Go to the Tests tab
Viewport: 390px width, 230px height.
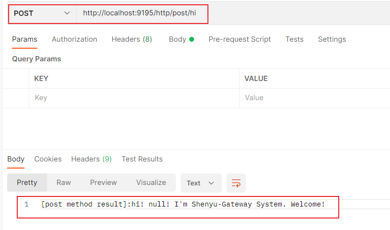(294, 39)
